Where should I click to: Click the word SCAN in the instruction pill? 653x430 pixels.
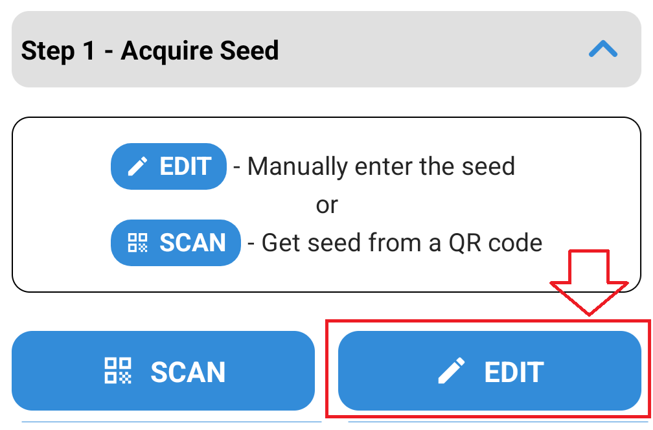tap(193, 243)
